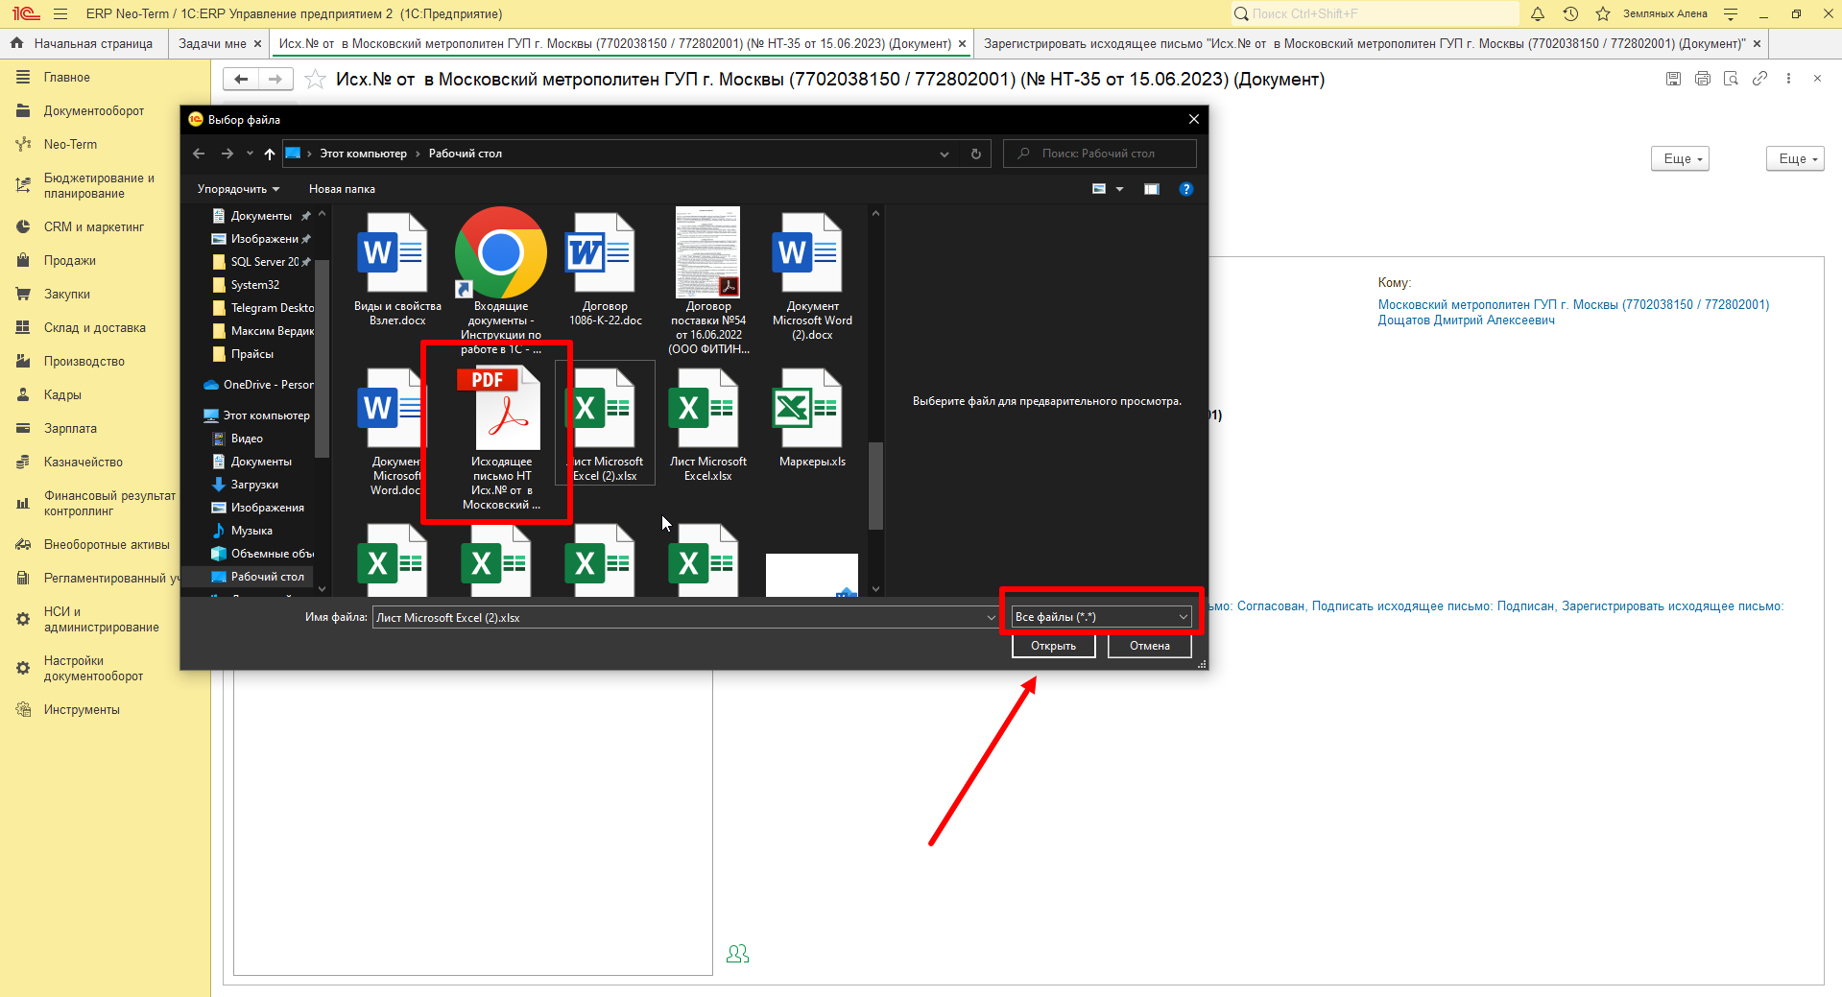Open the document's three-dot more menu
Viewport: 1842px width, 997px height.
click(1788, 79)
